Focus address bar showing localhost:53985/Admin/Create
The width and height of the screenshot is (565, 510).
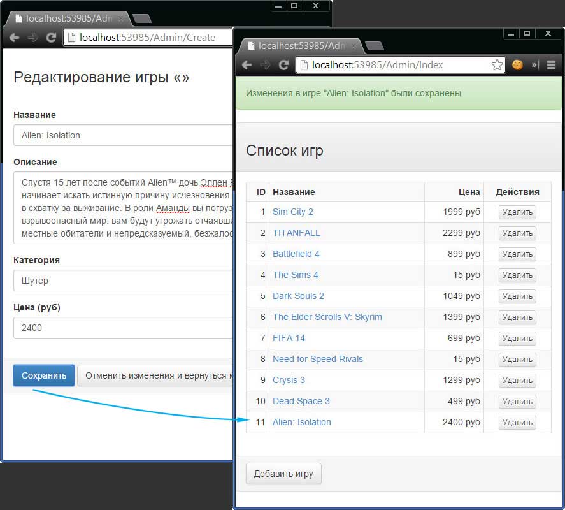[x=148, y=38]
